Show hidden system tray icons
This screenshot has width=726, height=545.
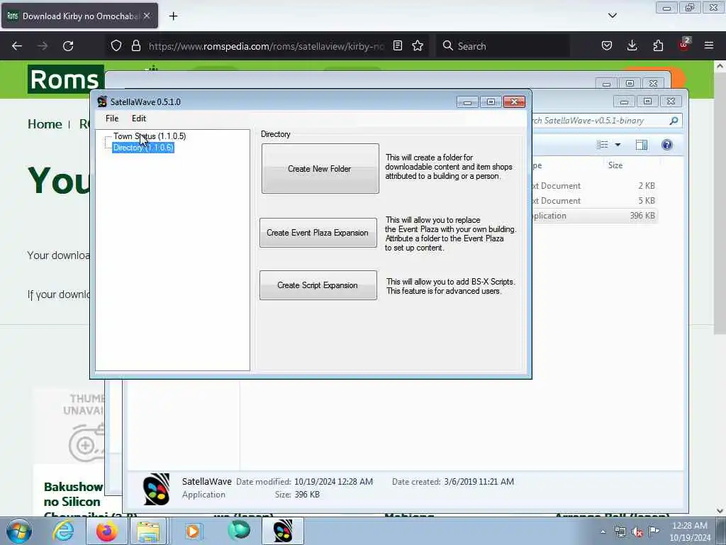click(603, 532)
